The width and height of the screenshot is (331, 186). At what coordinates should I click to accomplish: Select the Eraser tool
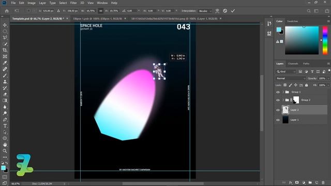coord(5,95)
